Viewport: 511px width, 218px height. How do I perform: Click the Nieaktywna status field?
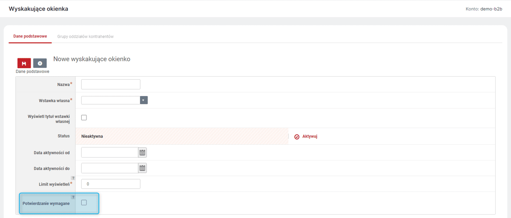pyautogui.click(x=182, y=136)
